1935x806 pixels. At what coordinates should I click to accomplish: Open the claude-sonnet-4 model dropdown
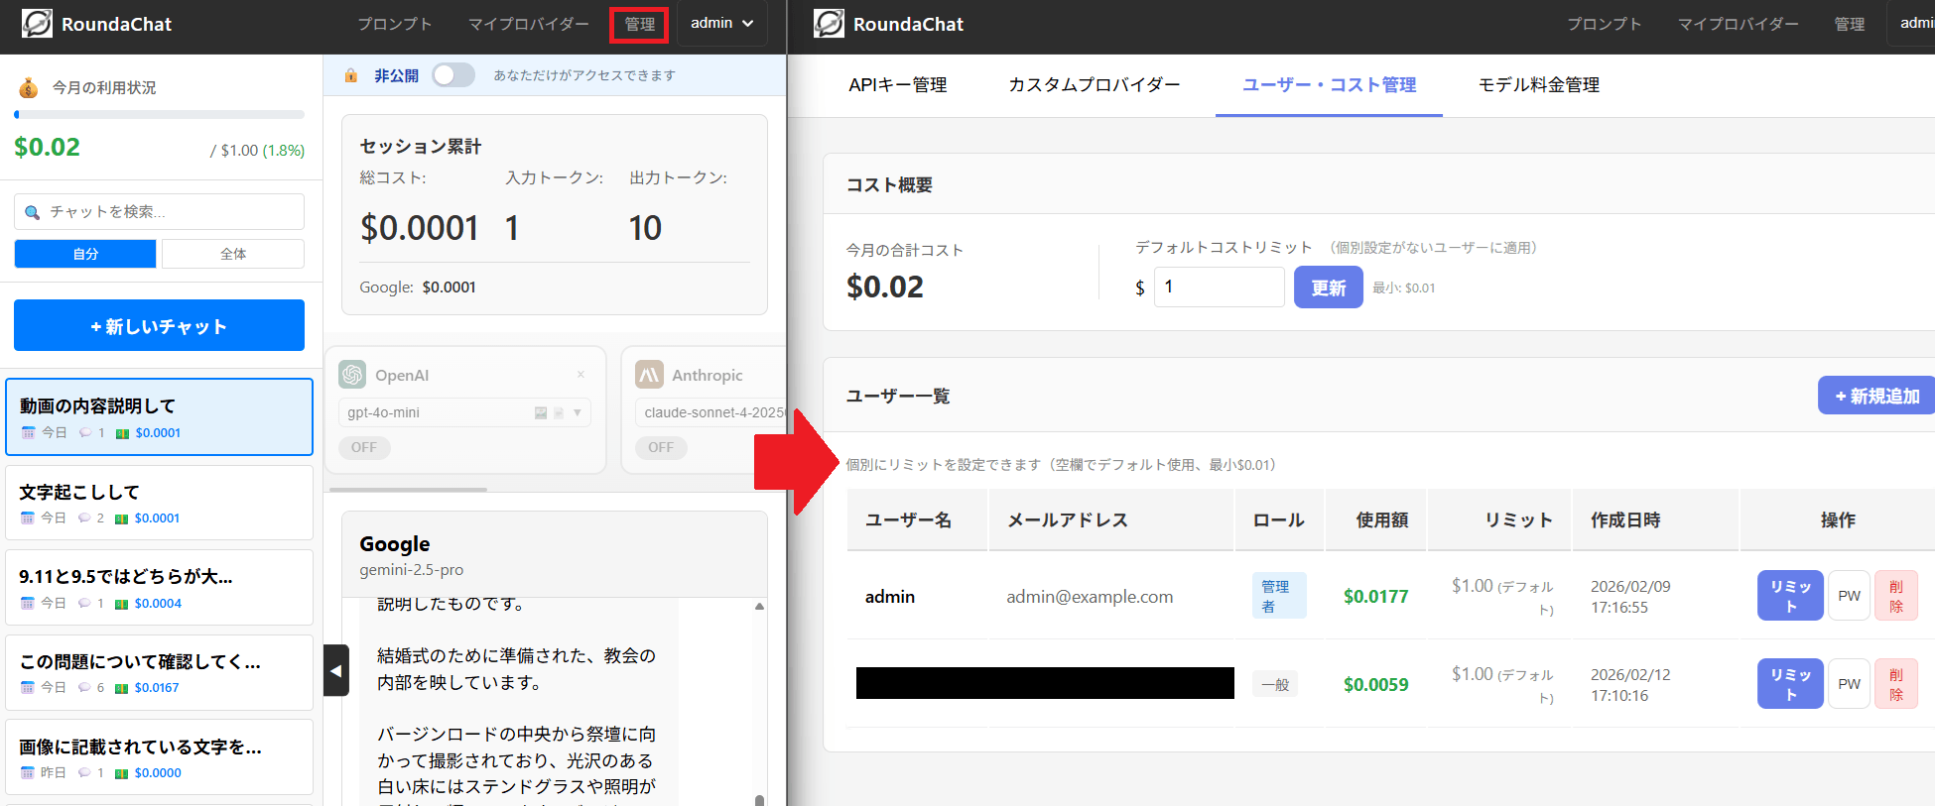(x=710, y=412)
